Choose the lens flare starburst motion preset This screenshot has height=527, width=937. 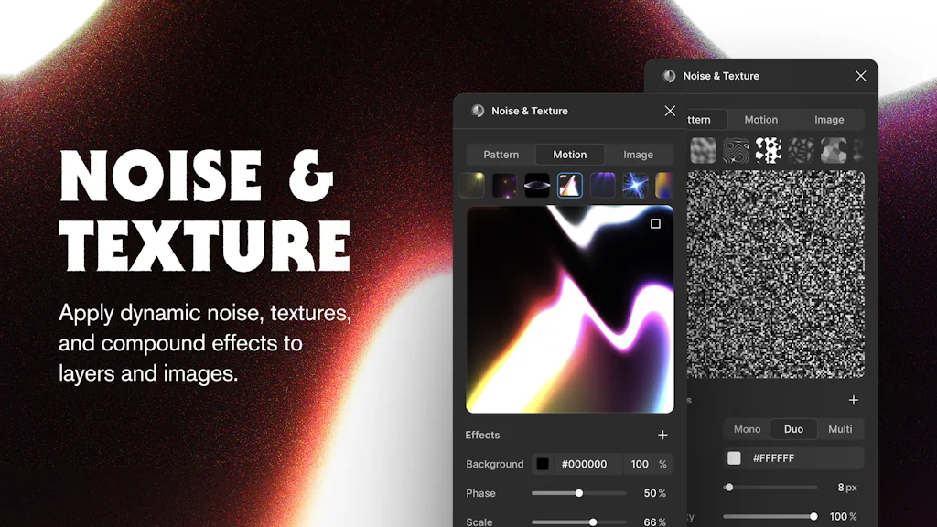pos(635,185)
